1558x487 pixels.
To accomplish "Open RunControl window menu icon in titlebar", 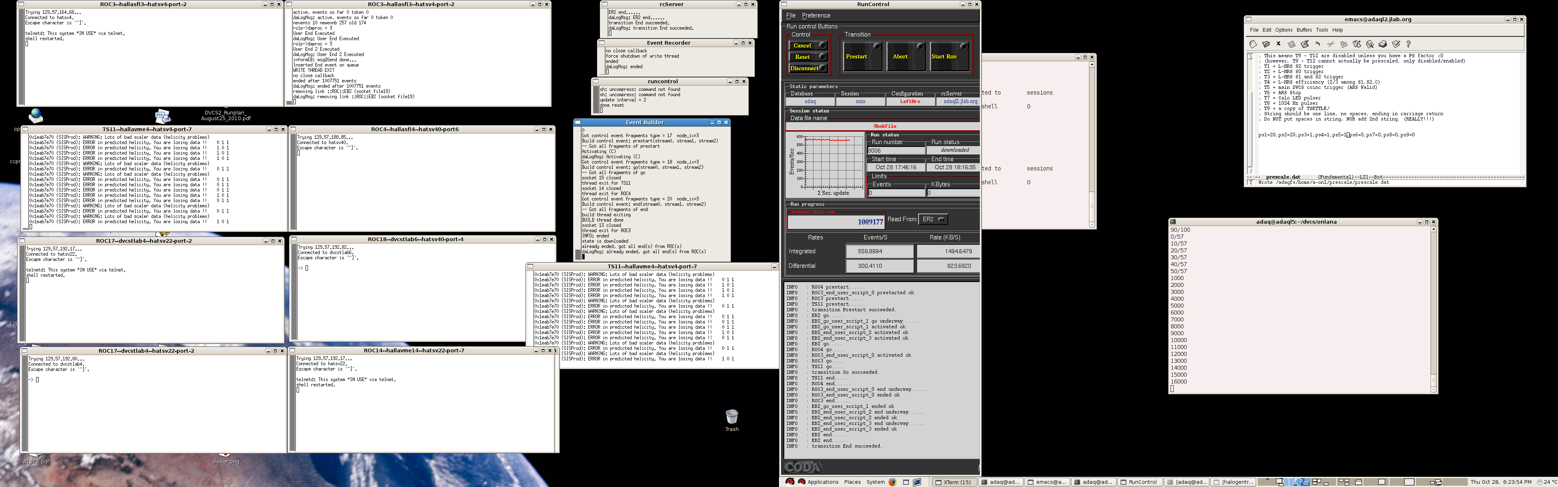I will 784,4.
